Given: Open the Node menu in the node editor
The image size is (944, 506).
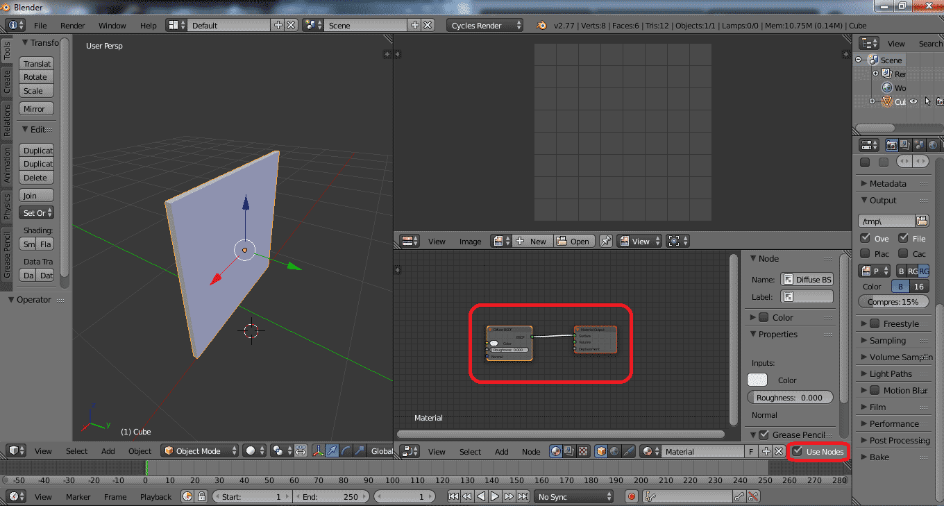Looking at the screenshot, I should (x=531, y=451).
